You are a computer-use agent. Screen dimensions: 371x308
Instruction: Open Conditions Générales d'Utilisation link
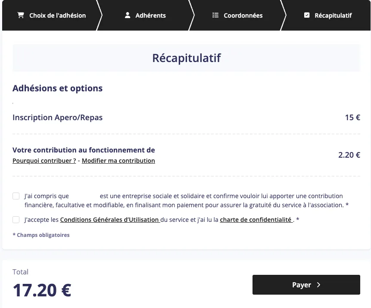click(x=110, y=220)
